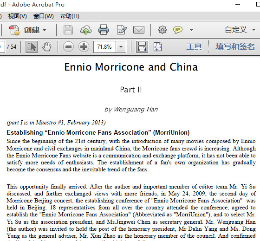Click the paragraph line starting 'This opportunity finally arrived'
This screenshot has width=260, height=241.
[131, 187]
